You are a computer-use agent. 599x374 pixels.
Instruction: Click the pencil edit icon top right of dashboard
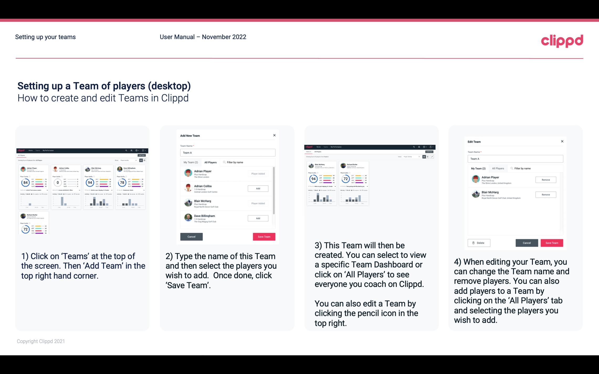(x=432, y=157)
